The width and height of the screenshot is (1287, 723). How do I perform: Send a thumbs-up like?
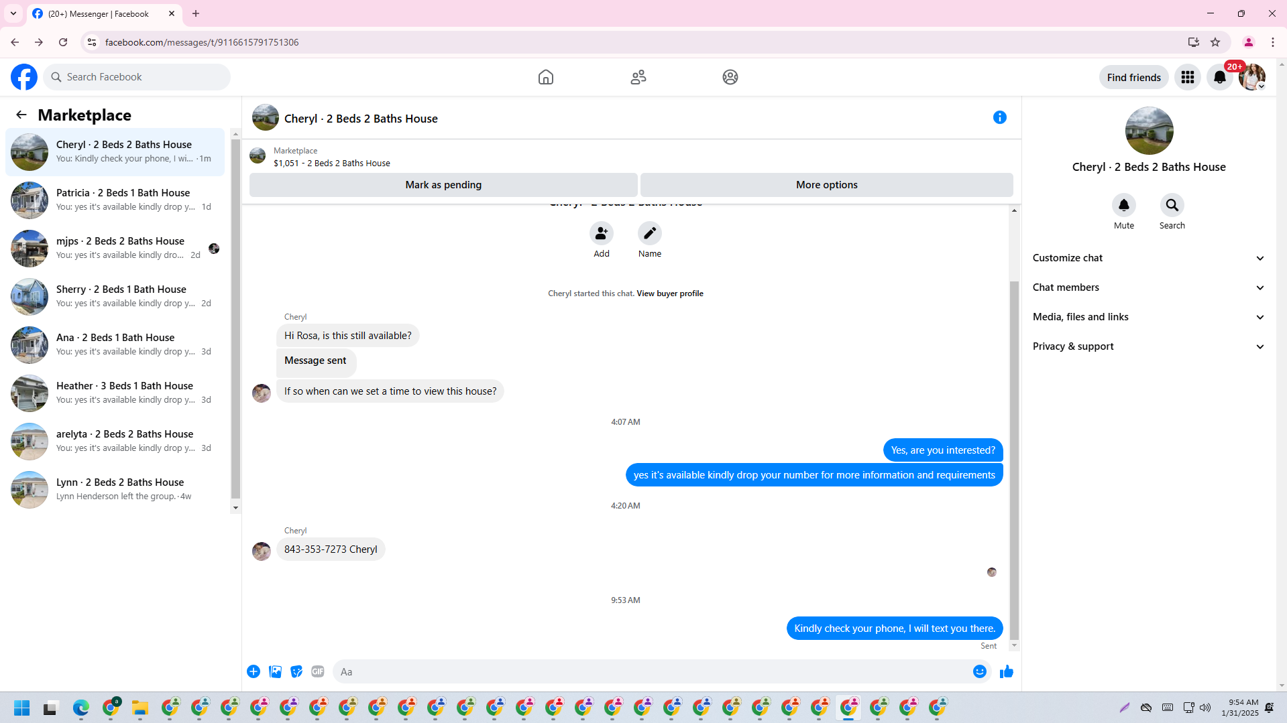(x=1007, y=671)
